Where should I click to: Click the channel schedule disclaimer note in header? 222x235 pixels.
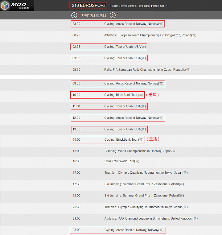click(139, 6)
